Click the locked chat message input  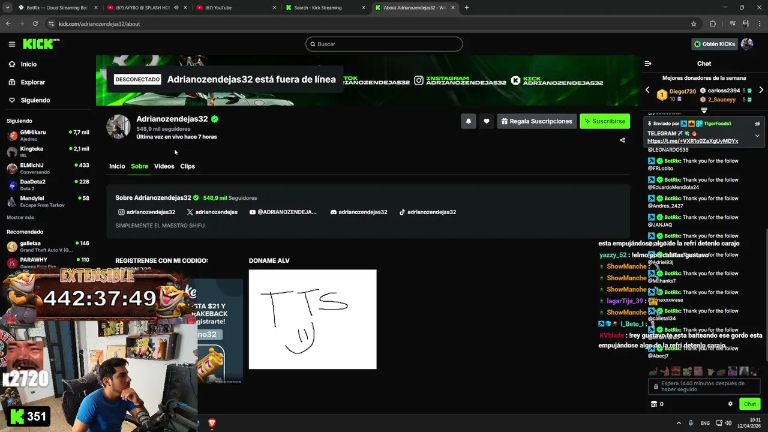[704, 386]
